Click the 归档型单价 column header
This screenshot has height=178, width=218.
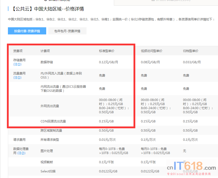(191, 51)
